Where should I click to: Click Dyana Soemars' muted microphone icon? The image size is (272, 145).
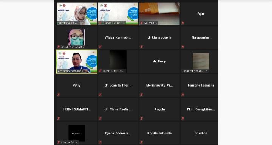(100, 142)
